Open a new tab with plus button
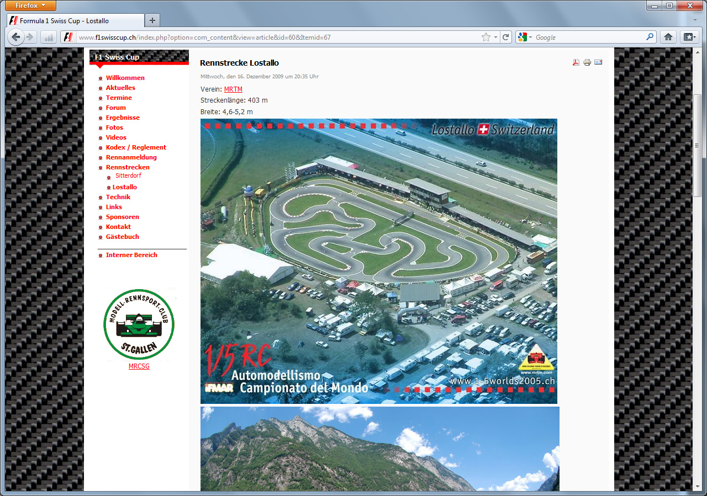The width and height of the screenshot is (707, 496). 152,20
